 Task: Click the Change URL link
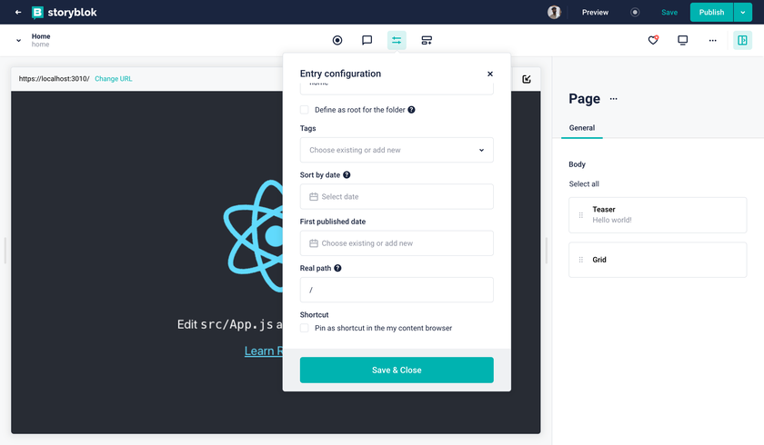113,79
